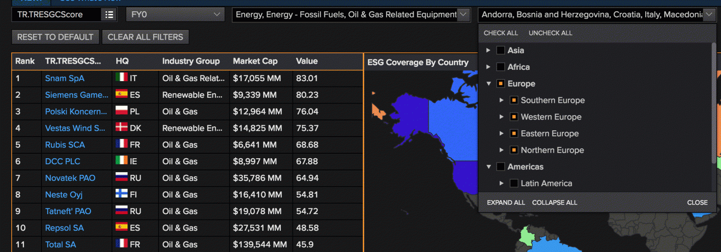Open the Tatneft' PAO company link

coord(68,211)
